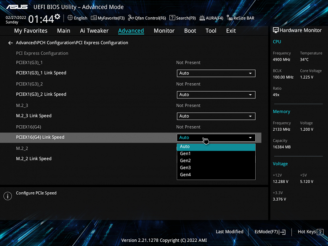Click the memory capacity 16384 MB

282,147
